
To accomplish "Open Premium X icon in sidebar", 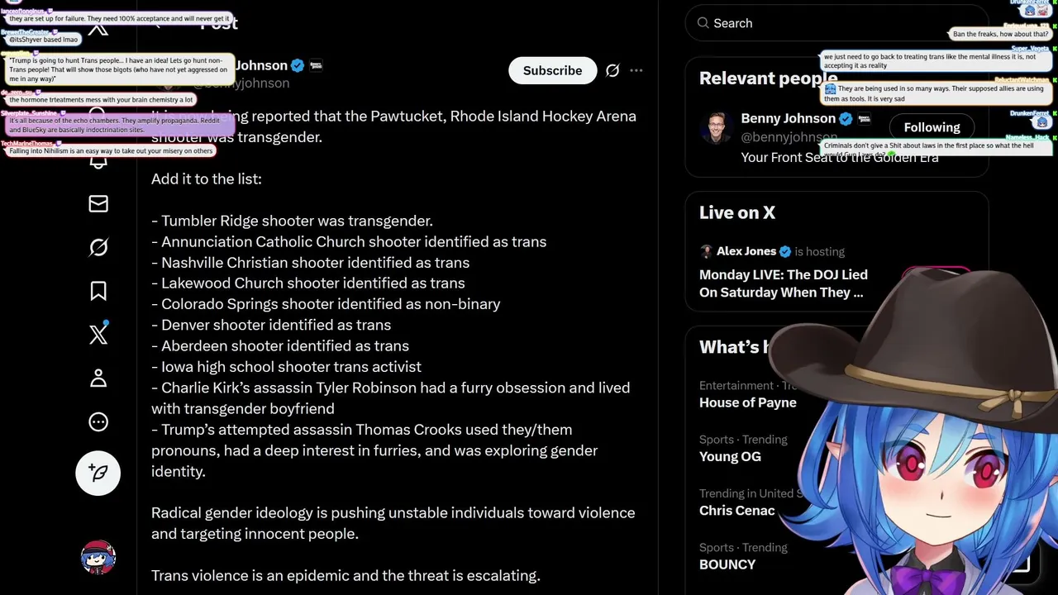I will tap(98, 335).
